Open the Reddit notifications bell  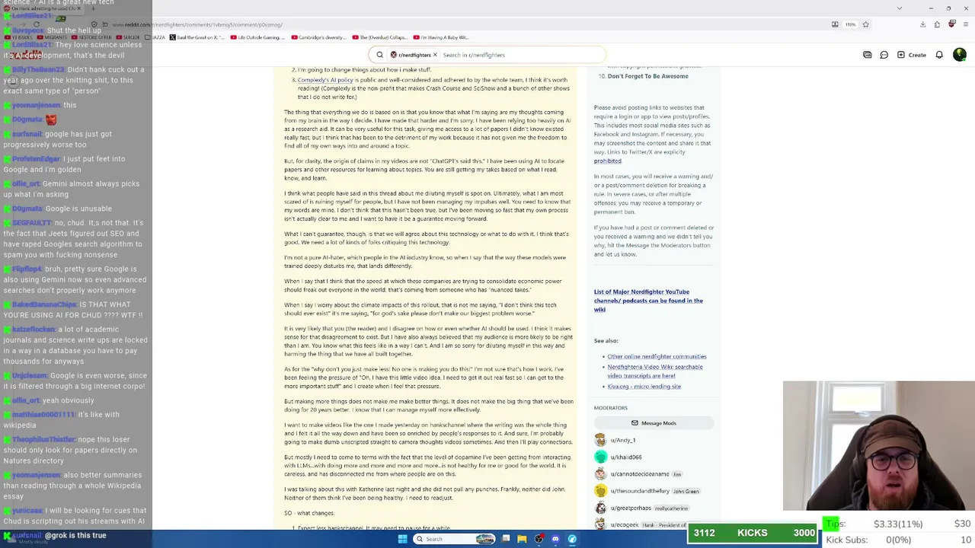pos(939,55)
